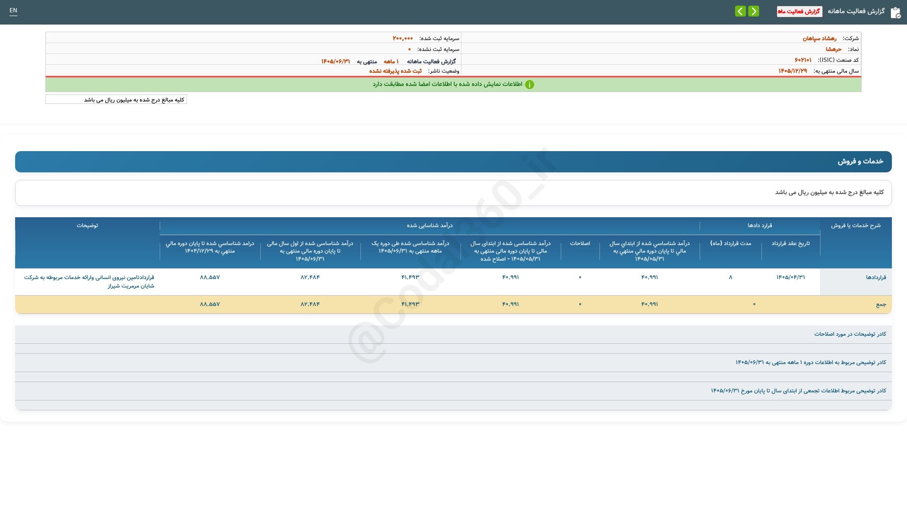Go to the next report with right arrow
The width and height of the screenshot is (907, 510).
point(753,11)
